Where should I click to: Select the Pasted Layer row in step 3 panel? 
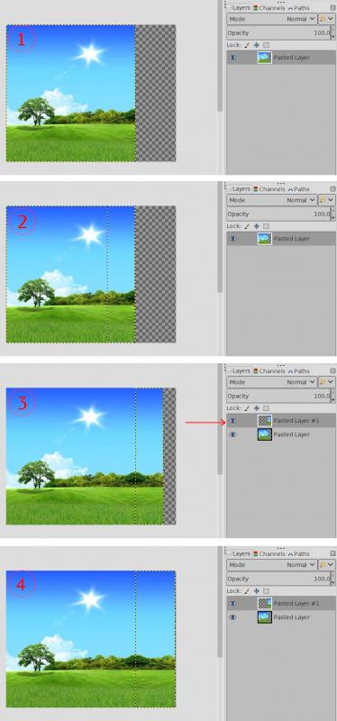tap(281, 434)
